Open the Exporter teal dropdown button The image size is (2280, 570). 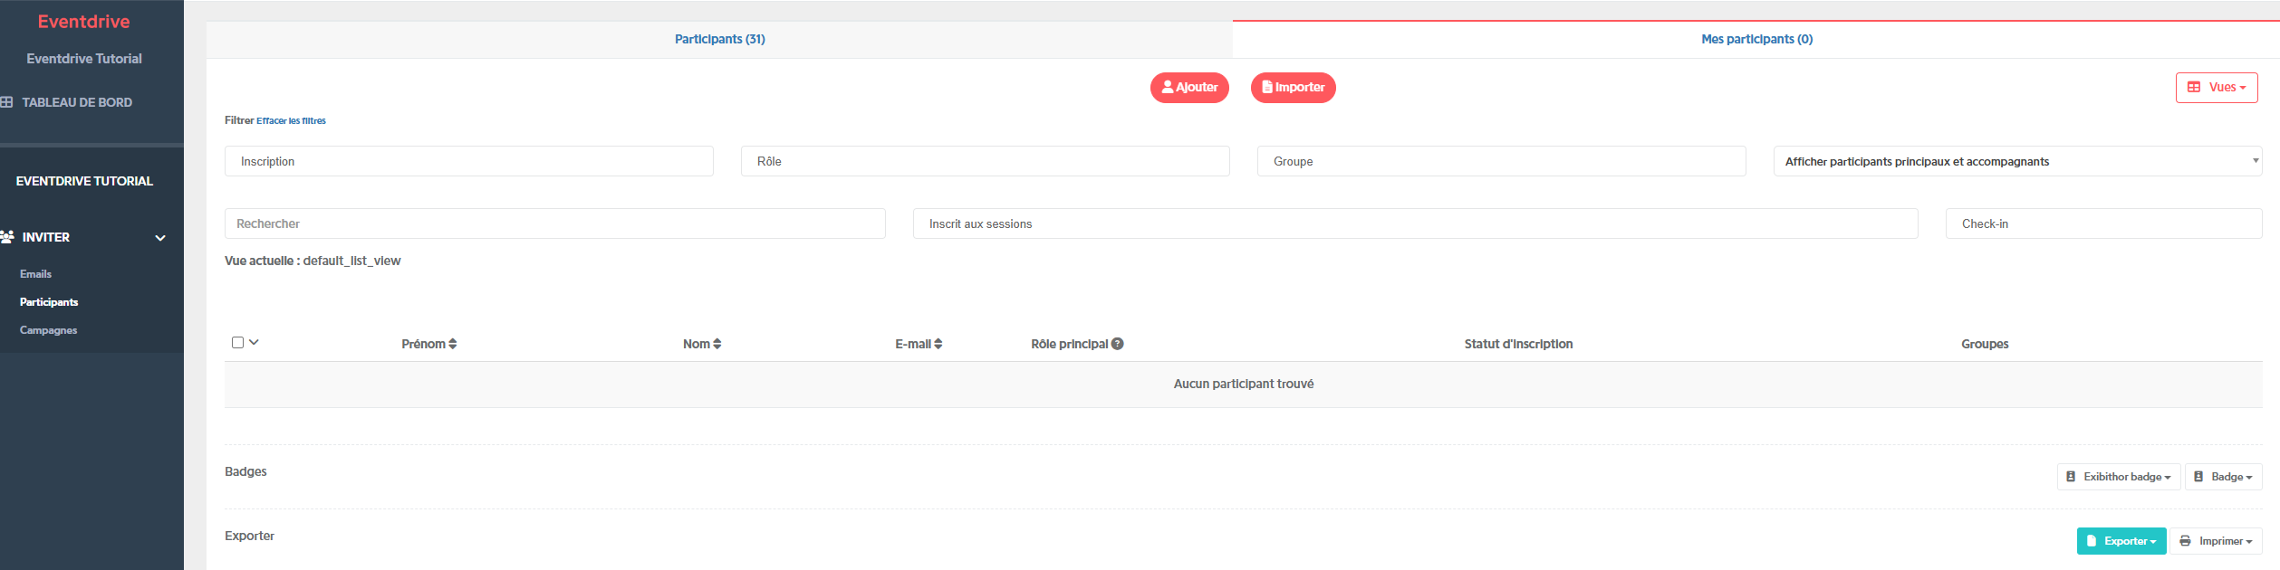tap(2121, 541)
